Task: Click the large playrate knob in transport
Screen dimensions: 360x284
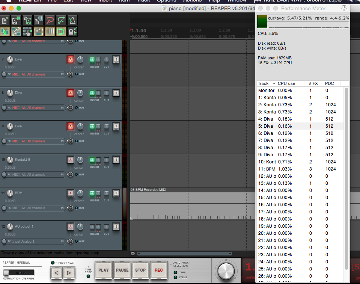Action: click(x=226, y=271)
